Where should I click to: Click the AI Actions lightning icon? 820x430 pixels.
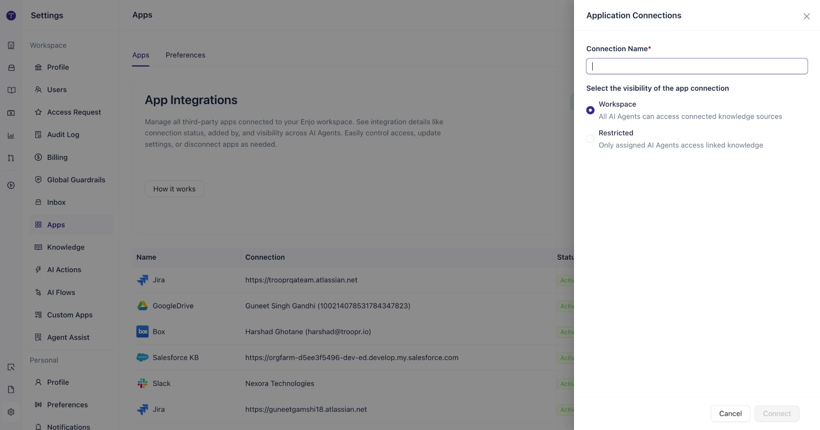tap(38, 270)
